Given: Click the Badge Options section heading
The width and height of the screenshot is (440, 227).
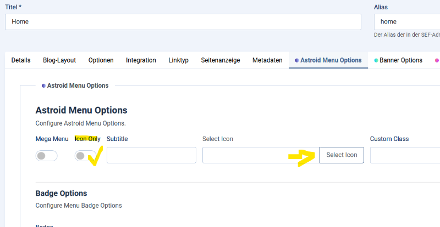Looking at the screenshot, I should coord(61,194).
